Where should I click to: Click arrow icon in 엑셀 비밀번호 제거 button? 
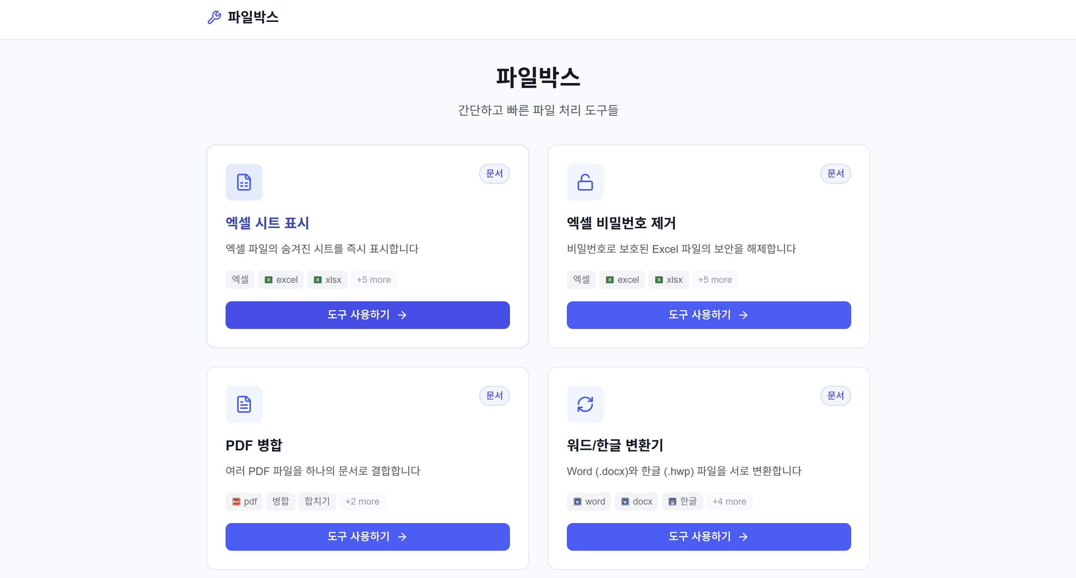(x=743, y=315)
